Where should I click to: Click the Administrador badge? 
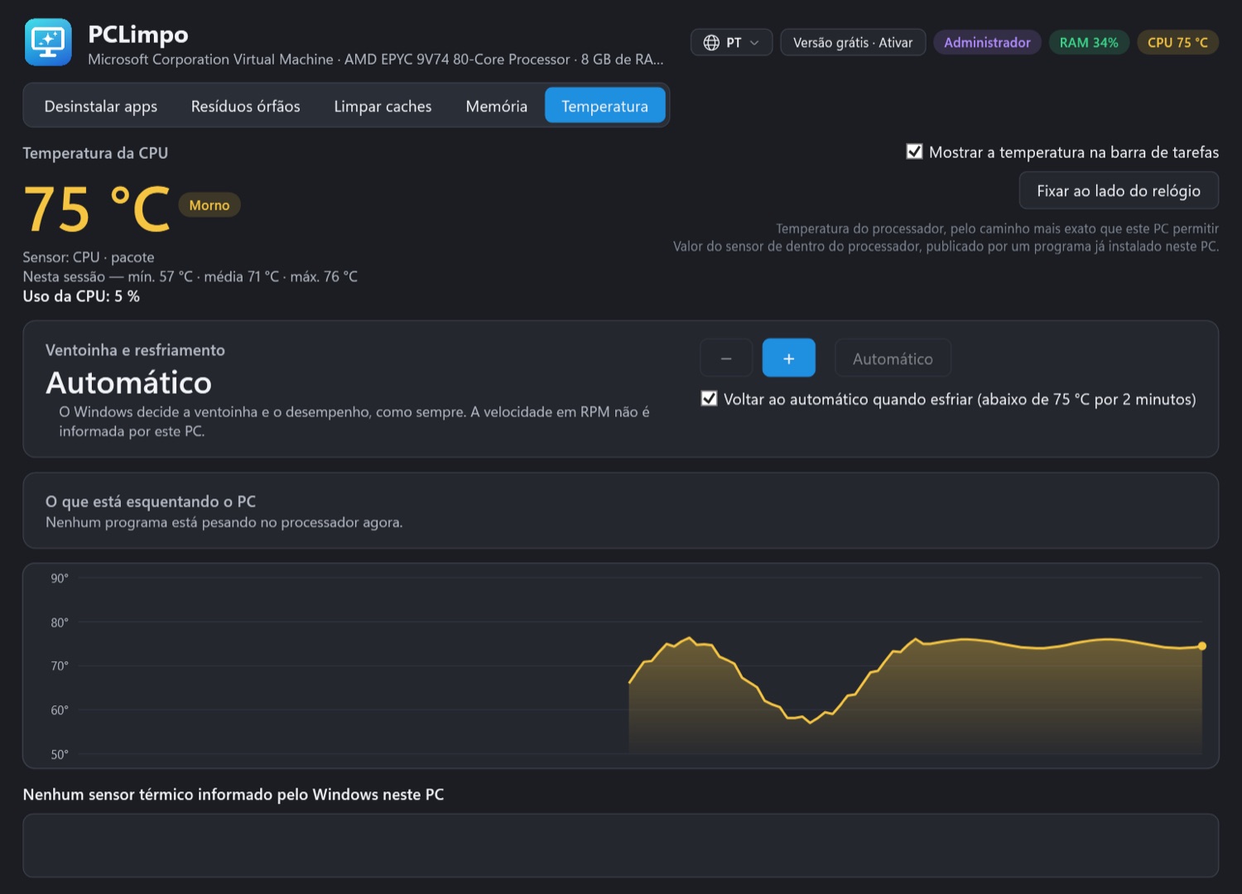pyautogui.click(x=987, y=42)
